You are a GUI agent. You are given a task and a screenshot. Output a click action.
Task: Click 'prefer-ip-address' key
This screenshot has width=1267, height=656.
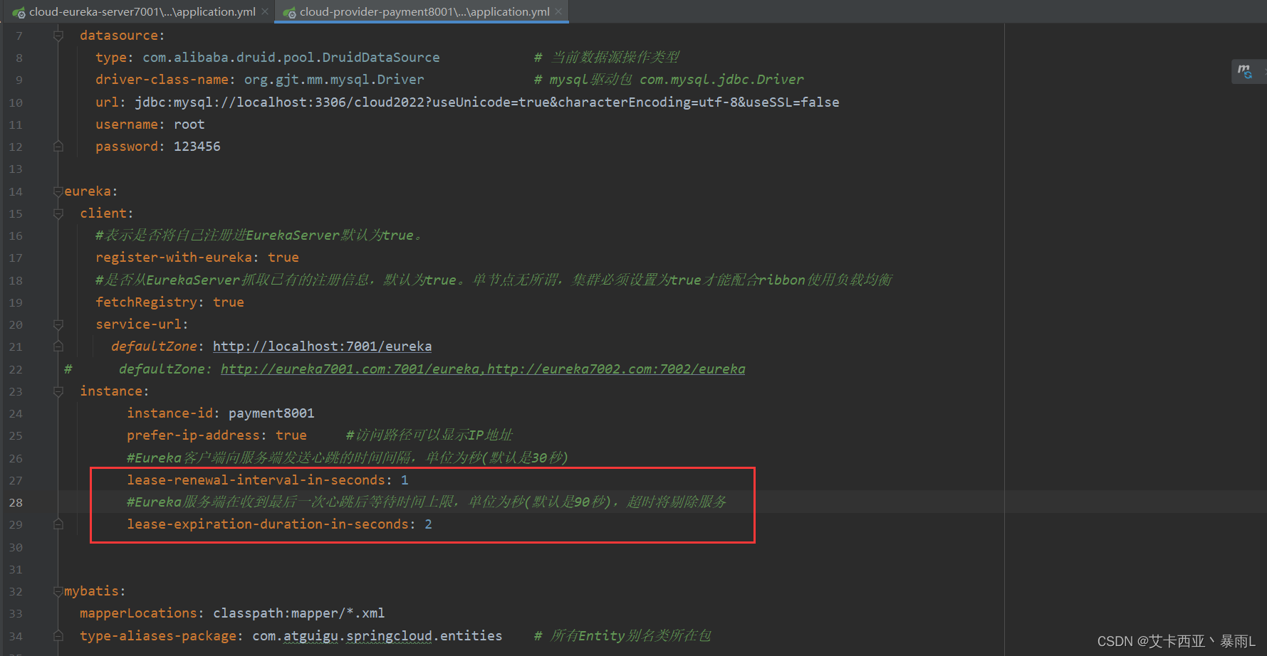click(x=193, y=435)
